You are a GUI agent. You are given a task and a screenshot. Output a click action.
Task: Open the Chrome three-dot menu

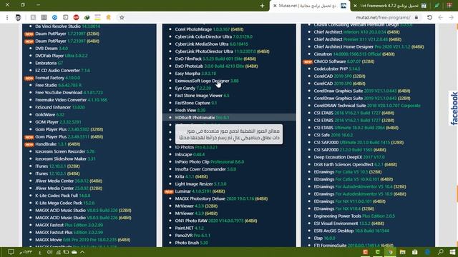[x=7, y=17]
